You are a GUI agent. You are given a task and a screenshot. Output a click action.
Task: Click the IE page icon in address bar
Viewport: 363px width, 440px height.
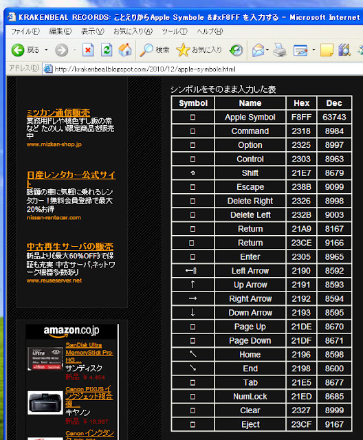coord(48,69)
